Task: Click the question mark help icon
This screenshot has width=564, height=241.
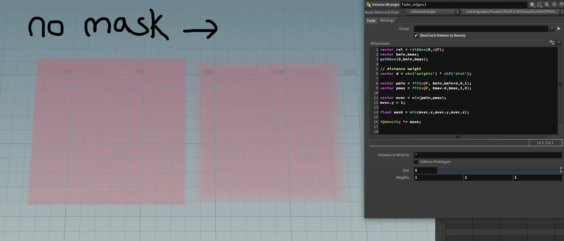Action: point(561,4)
